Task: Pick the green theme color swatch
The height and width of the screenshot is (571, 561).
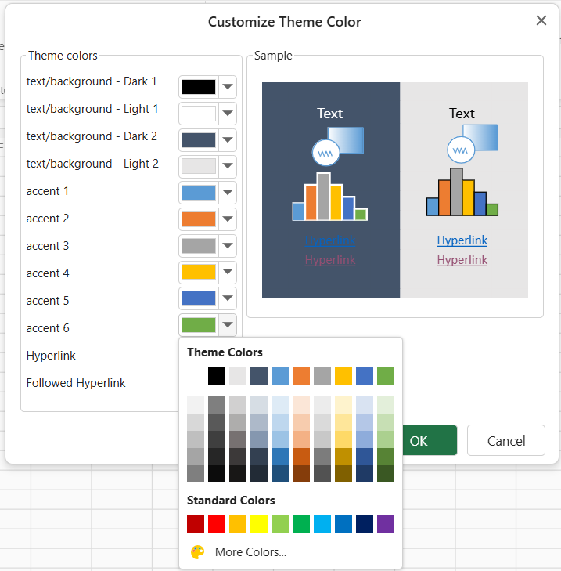Action: pos(386,376)
